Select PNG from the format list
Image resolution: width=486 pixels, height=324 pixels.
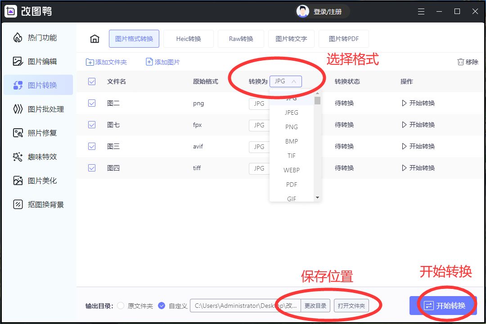(x=291, y=127)
